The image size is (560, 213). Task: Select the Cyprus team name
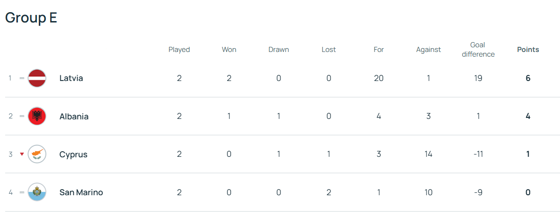click(x=74, y=154)
